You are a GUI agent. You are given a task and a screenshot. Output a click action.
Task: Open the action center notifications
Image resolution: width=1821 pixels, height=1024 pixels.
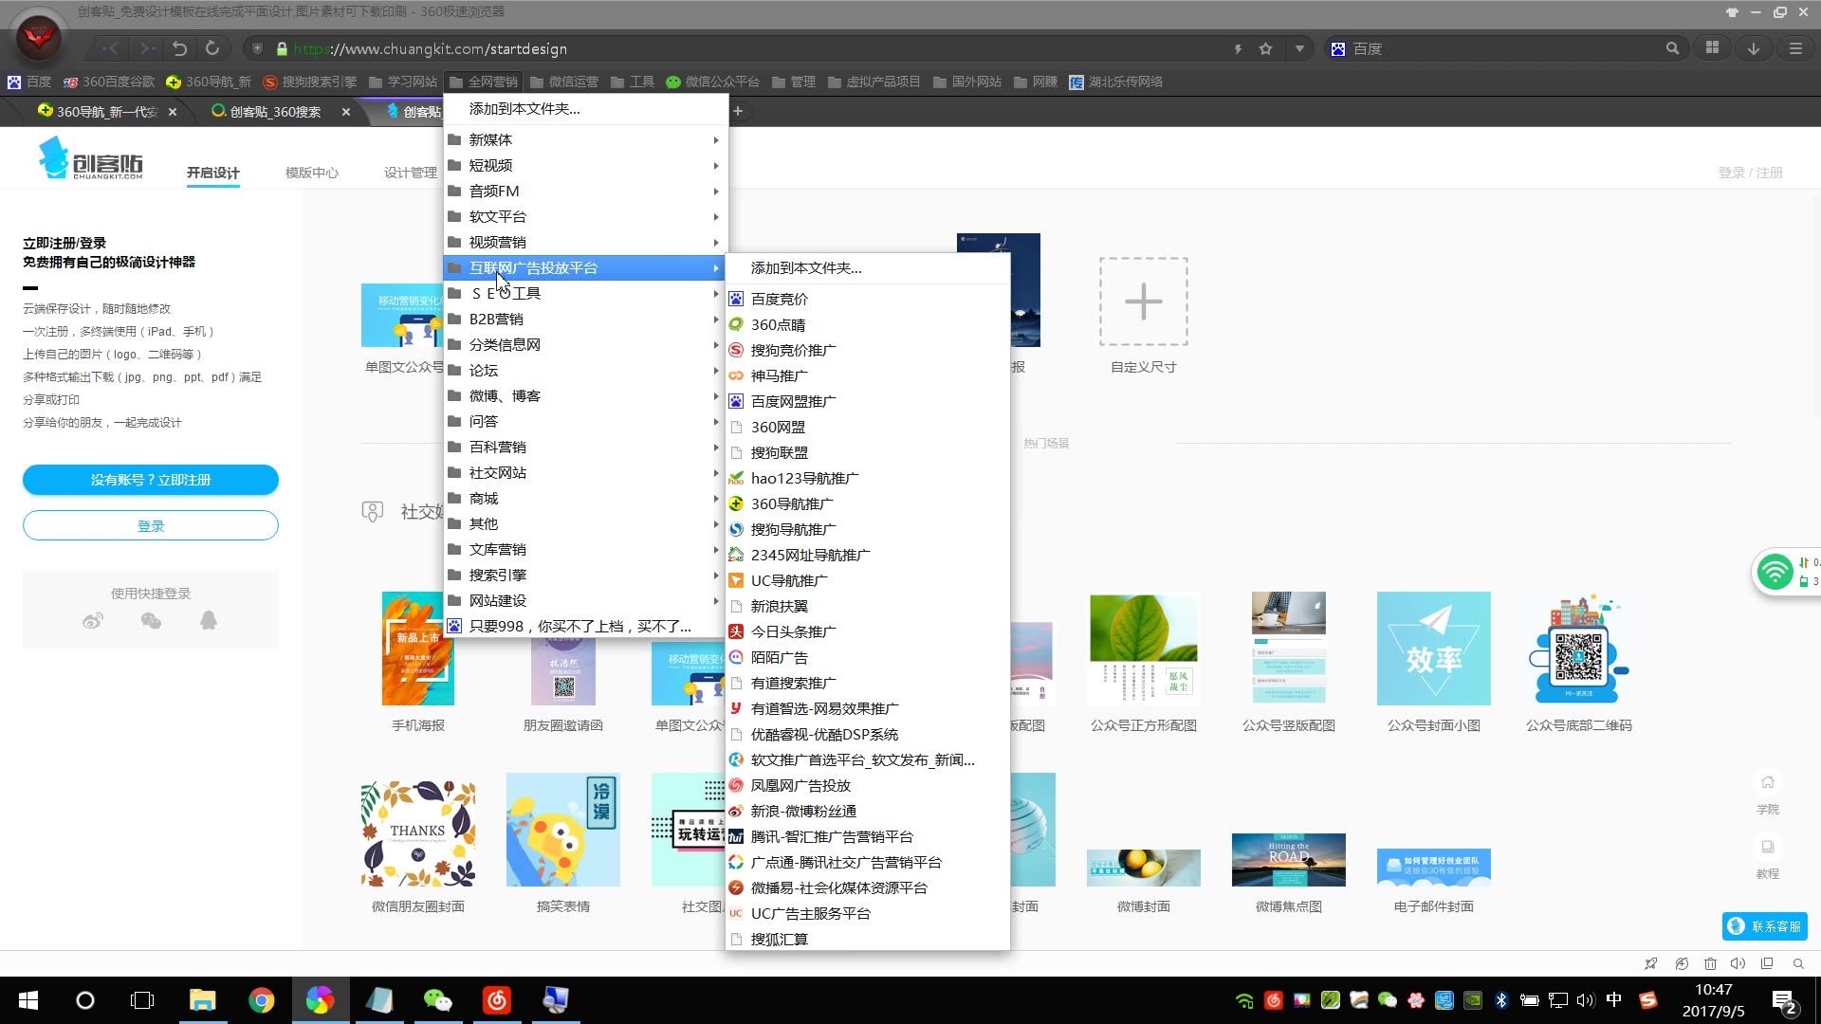(1784, 1001)
